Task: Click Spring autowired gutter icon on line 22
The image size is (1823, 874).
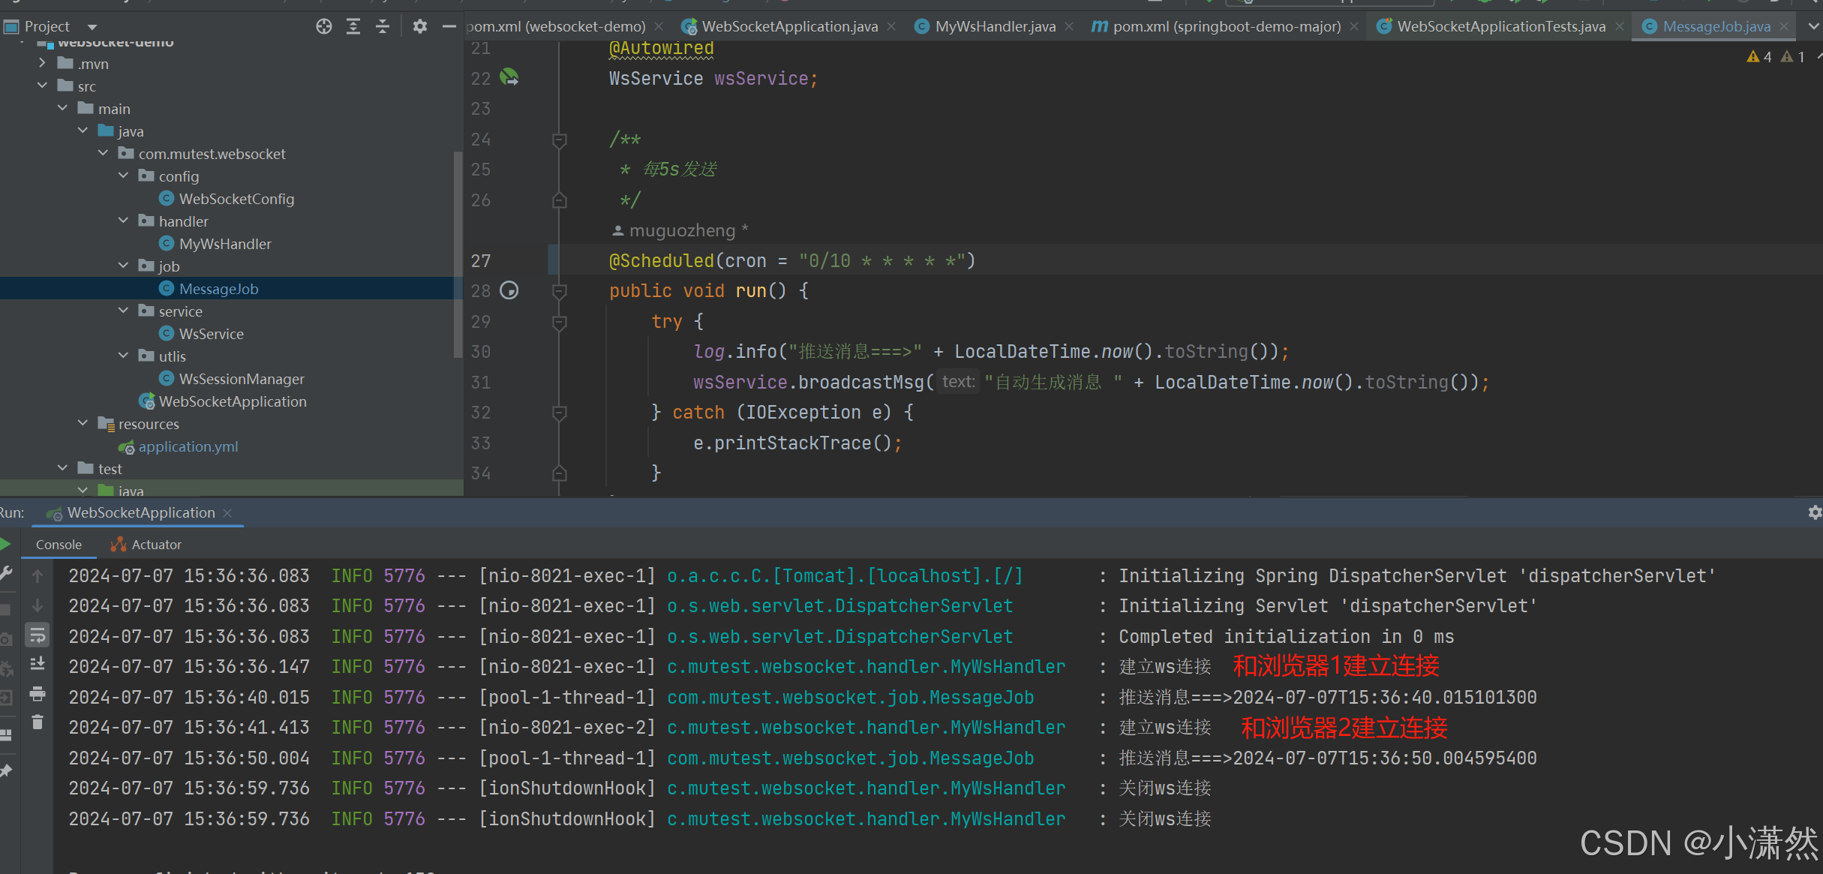Action: (509, 77)
